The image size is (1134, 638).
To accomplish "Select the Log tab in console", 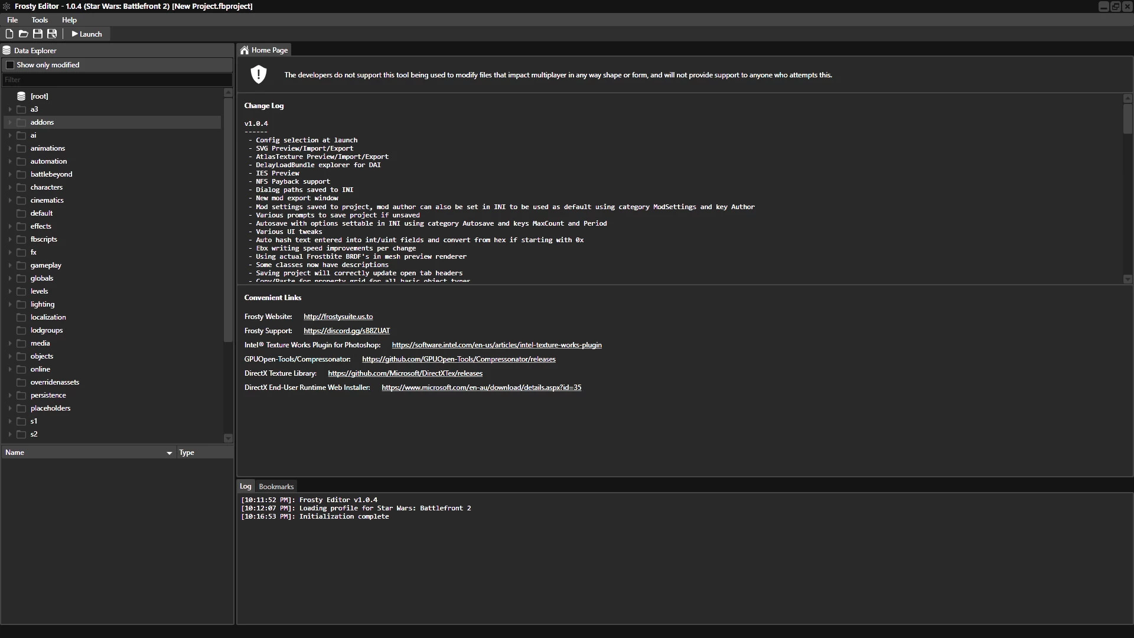I will (246, 486).
